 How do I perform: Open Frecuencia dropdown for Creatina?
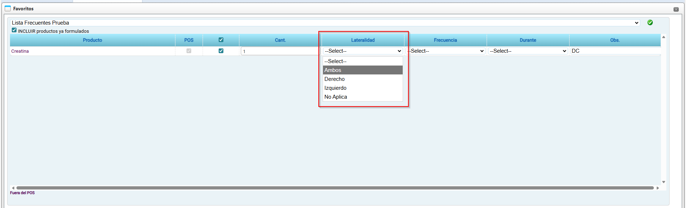(445, 51)
